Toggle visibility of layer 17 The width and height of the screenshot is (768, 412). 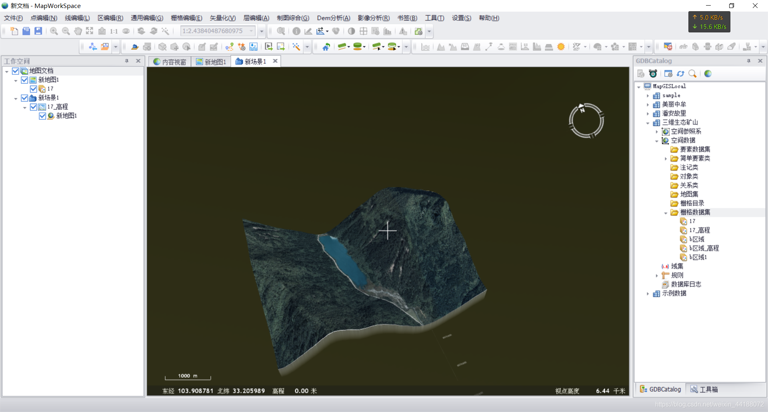(x=34, y=89)
